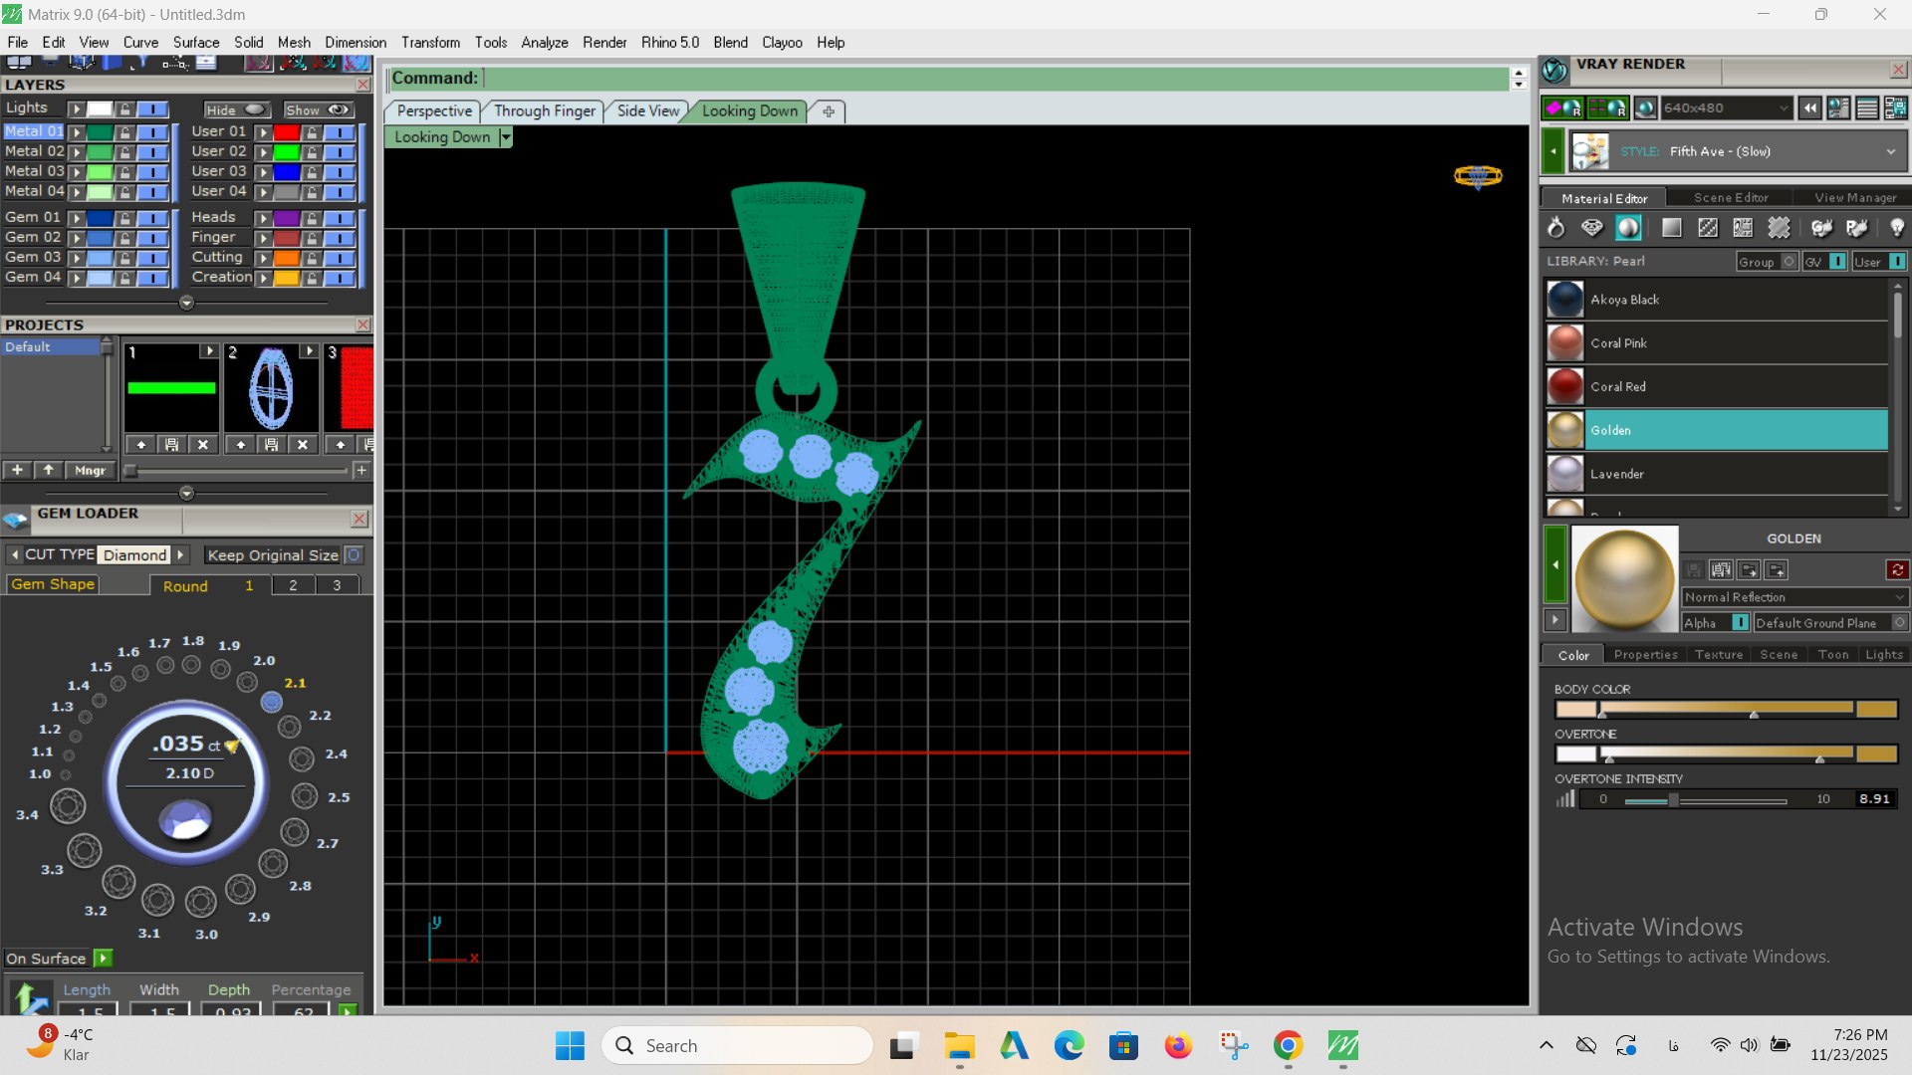Viewport: 1912px width, 1075px height.
Task: Open the Scene Editor tab
Action: coord(1731,198)
